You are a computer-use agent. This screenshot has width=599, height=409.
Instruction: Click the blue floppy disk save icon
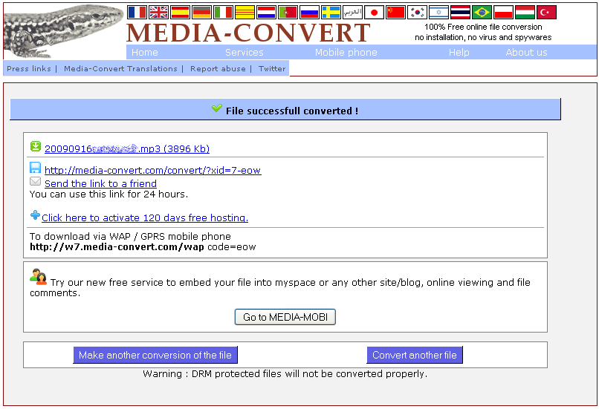pos(35,168)
